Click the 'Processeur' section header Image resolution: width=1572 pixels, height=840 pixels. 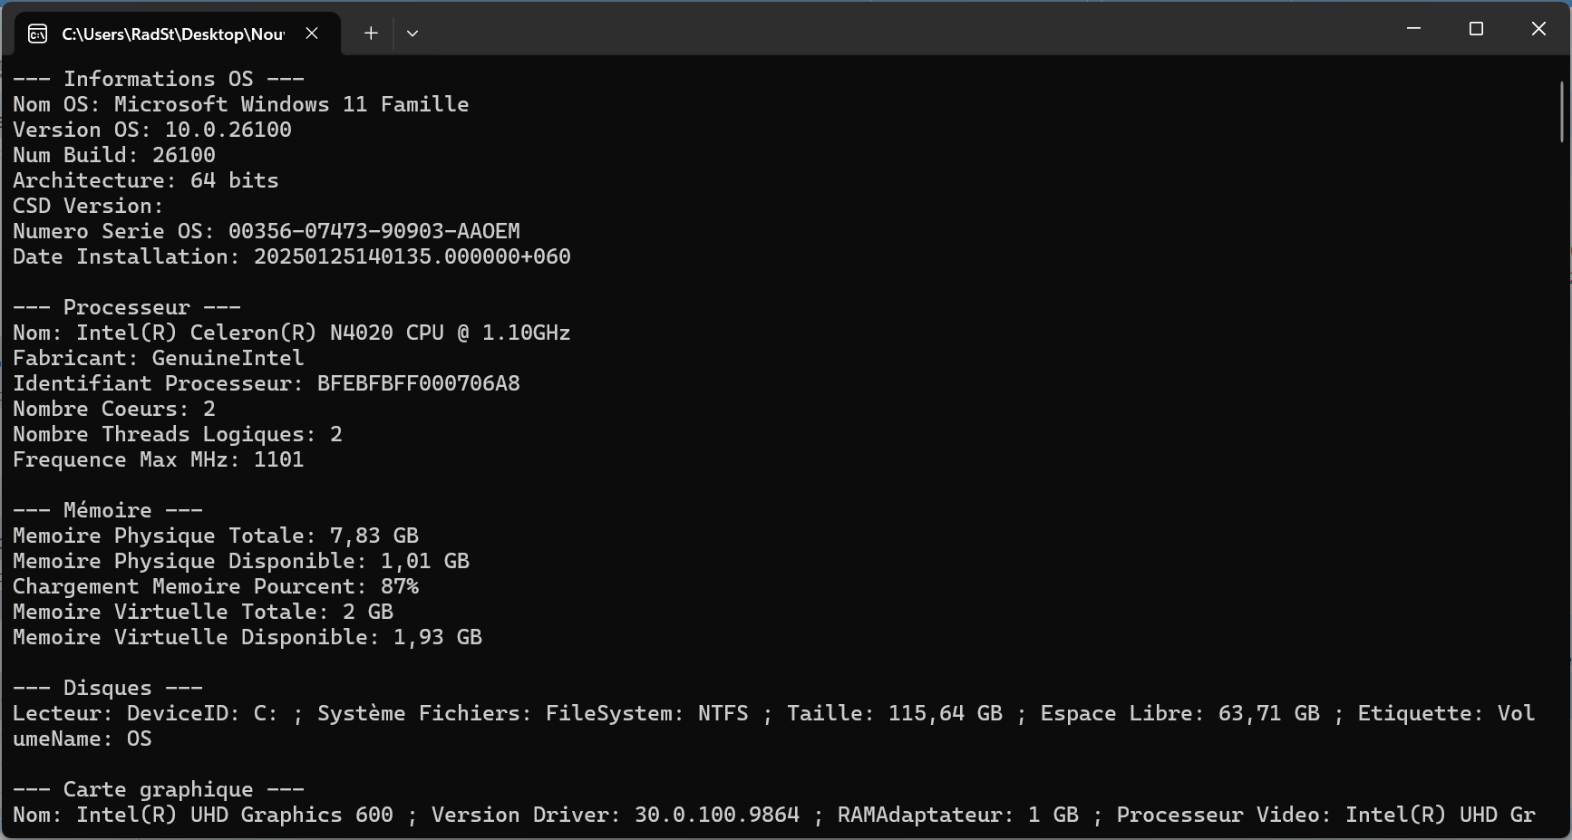point(126,307)
